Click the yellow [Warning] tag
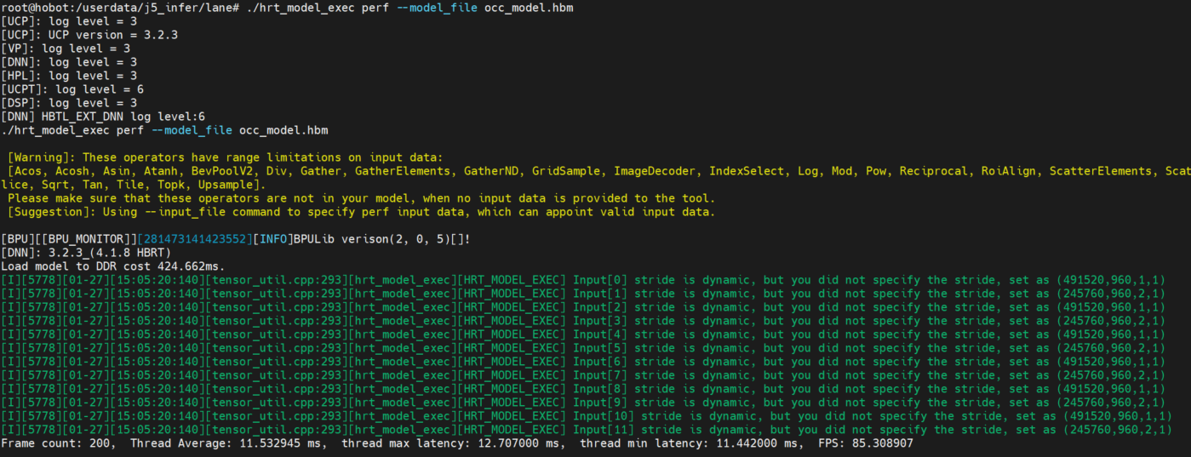This screenshot has height=457, width=1191. pyautogui.click(x=42, y=157)
